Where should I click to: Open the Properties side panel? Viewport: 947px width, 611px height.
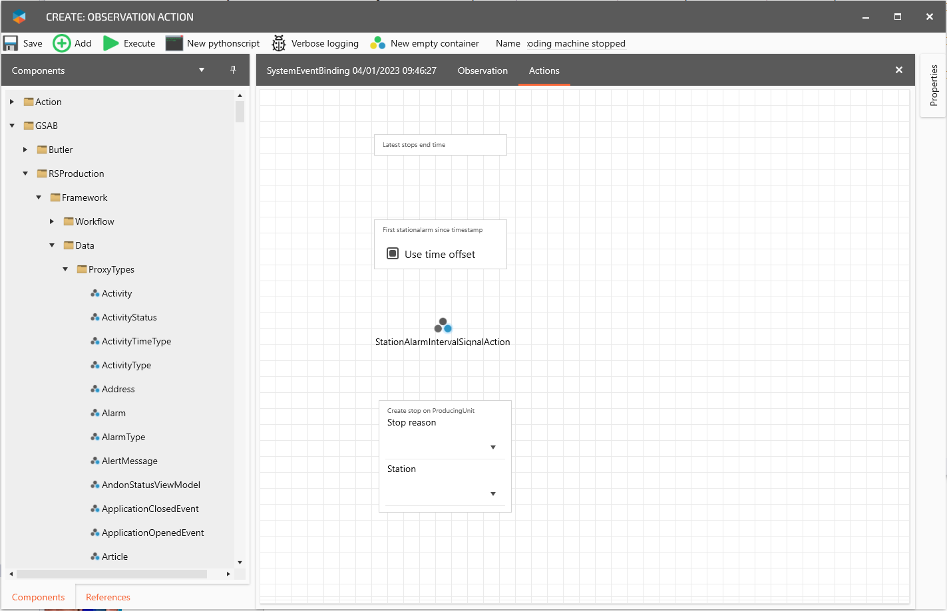933,85
